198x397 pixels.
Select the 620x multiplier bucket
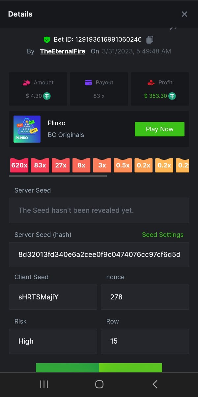pos(19,165)
